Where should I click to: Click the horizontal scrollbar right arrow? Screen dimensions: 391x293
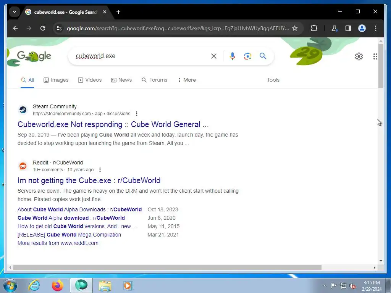[374, 267]
